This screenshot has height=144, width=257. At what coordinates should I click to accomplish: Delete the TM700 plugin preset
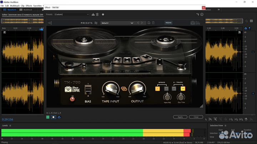(153, 23)
